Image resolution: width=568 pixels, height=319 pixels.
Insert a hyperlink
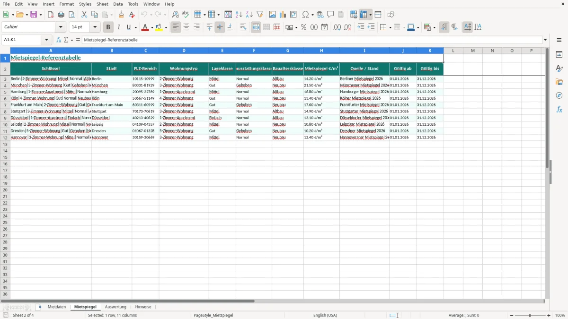pyautogui.click(x=320, y=15)
